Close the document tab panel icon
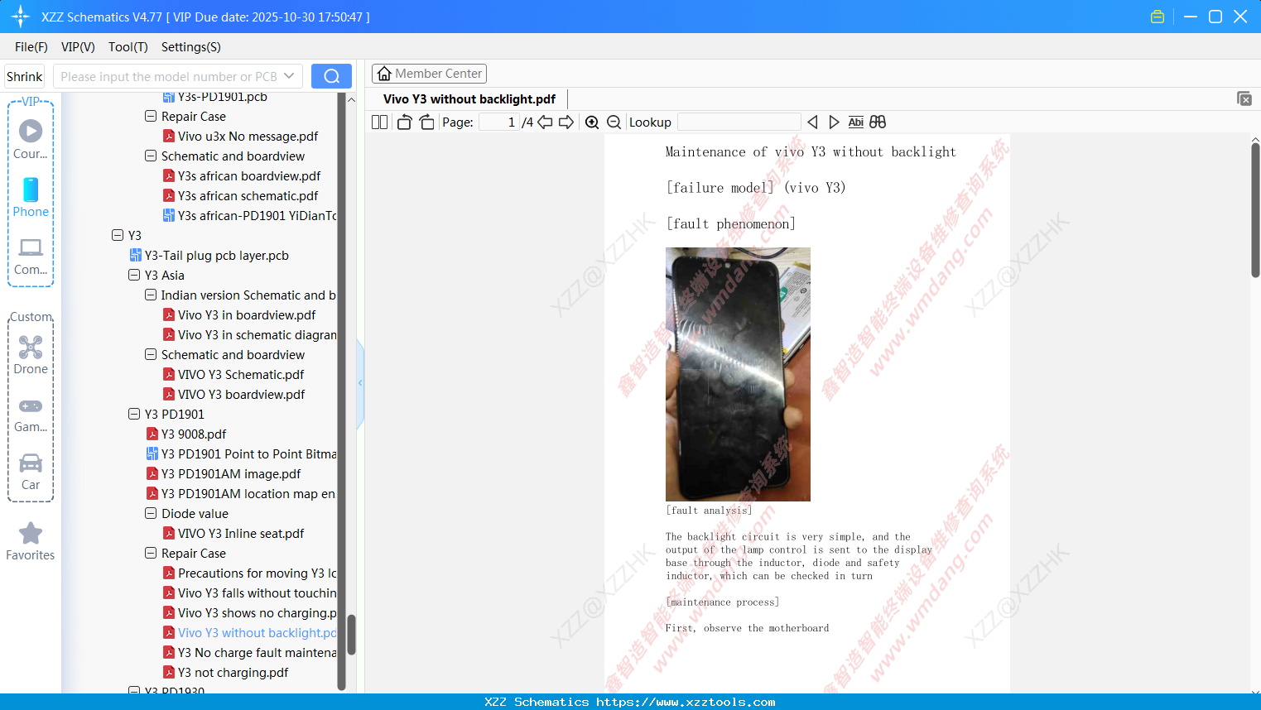 (x=1244, y=98)
